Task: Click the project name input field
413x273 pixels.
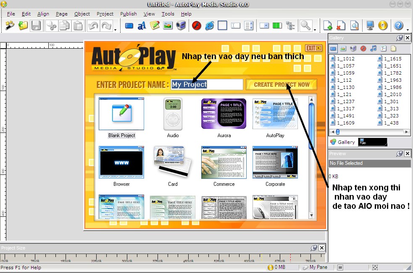Action: pos(207,84)
